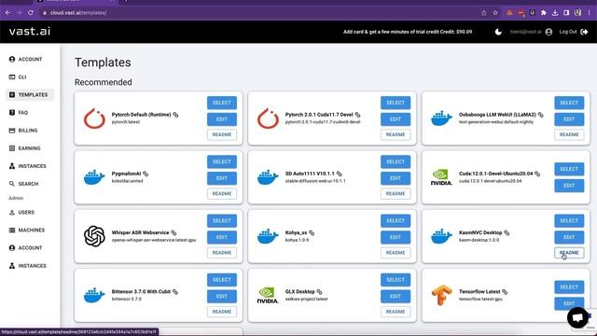The width and height of the screenshot is (597, 336).
Task: Select the Pytorch Default (Runtime) template
Action: pos(222,103)
